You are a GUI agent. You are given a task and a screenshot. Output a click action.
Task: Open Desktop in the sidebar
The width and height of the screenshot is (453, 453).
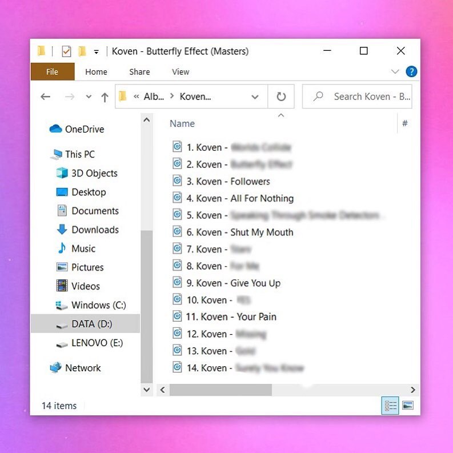point(81,192)
